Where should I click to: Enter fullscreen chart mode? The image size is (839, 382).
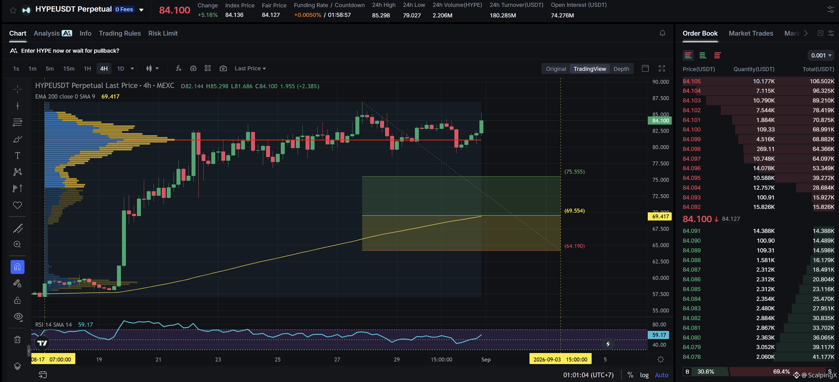(661, 68)
